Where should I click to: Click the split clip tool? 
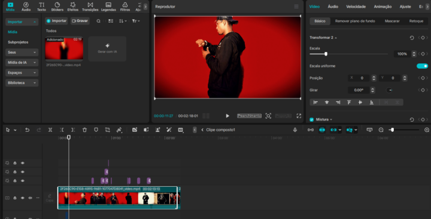pyautogui.click(x=50, y=130)
